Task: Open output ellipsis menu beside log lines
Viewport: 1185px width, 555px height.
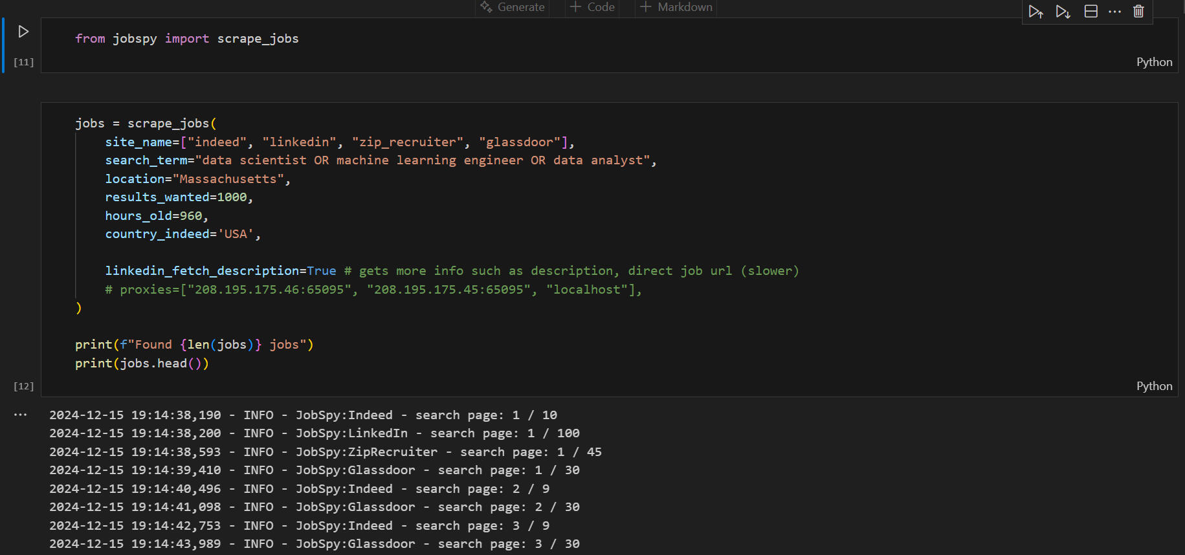Action: (21, 415)
